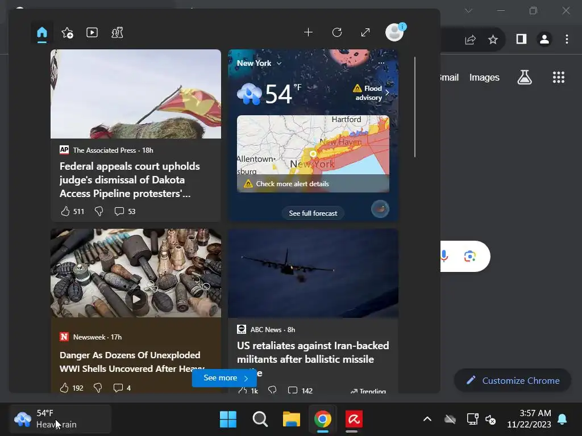The width and height of the screenshot is (582, 436).
Task: Switch to the Watch video tab
Action: 92,32
